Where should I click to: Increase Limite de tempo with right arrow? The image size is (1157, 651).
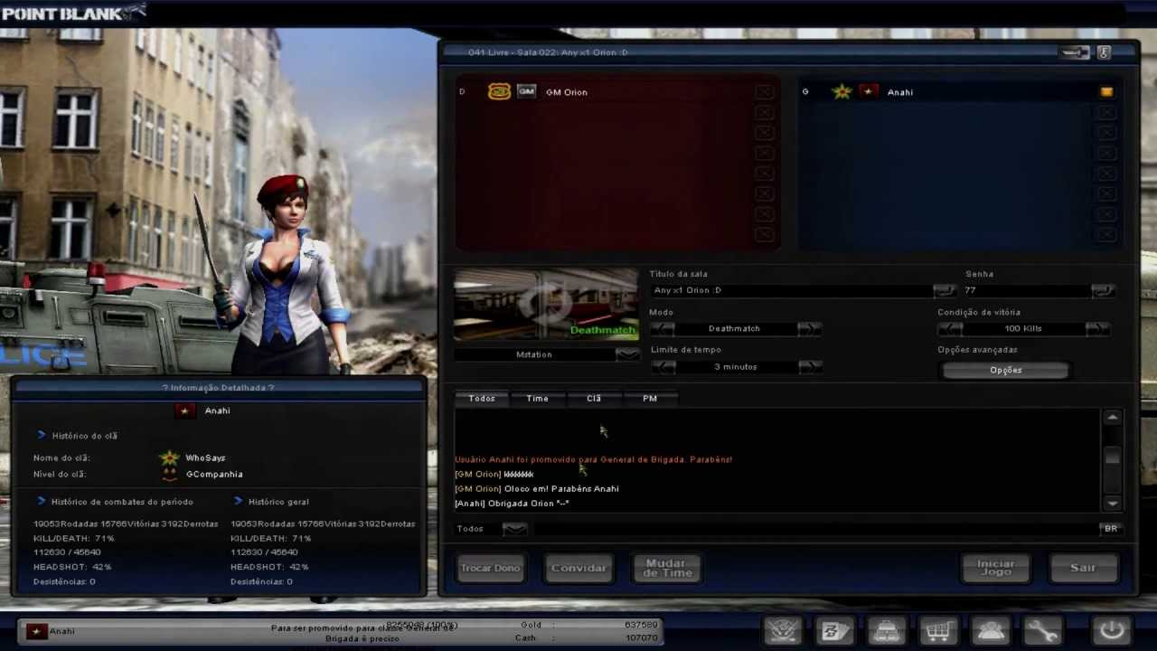810,366
